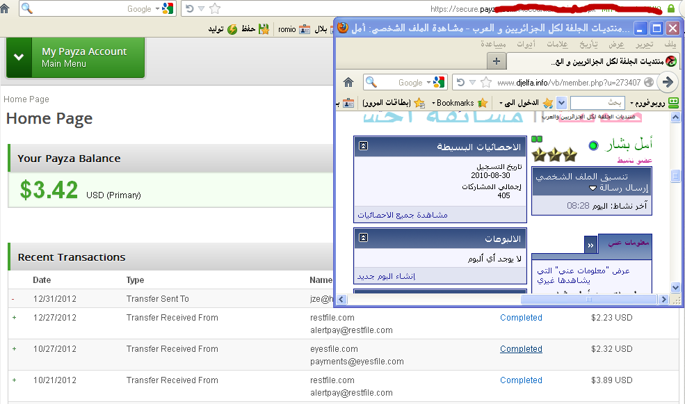
Task: Click the go arrow beside the djelfa address
Action: point(668,82)
